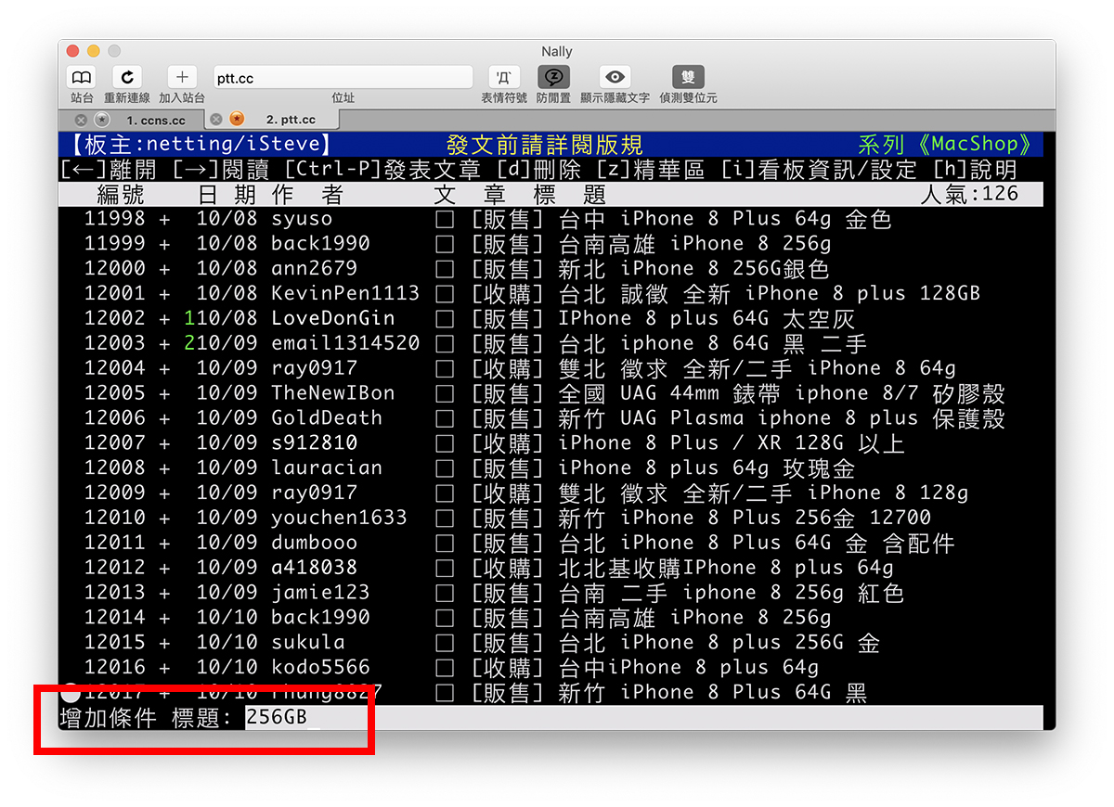
Task: Select the 2. ptt.cc tab
Action: click(291, 120)
